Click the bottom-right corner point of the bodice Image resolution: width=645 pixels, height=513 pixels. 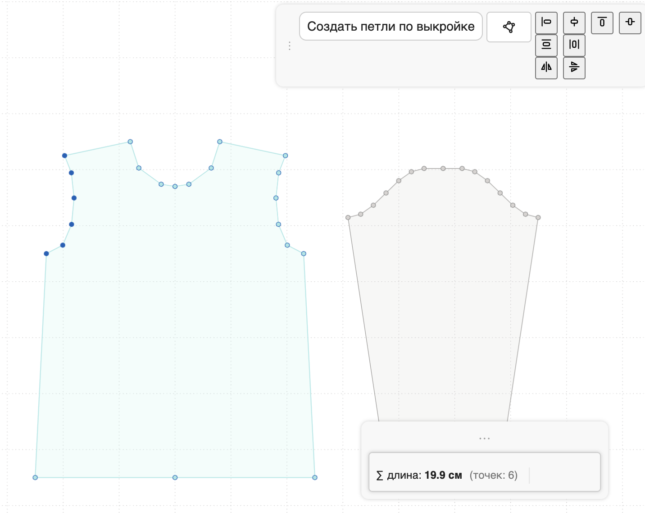315,477
